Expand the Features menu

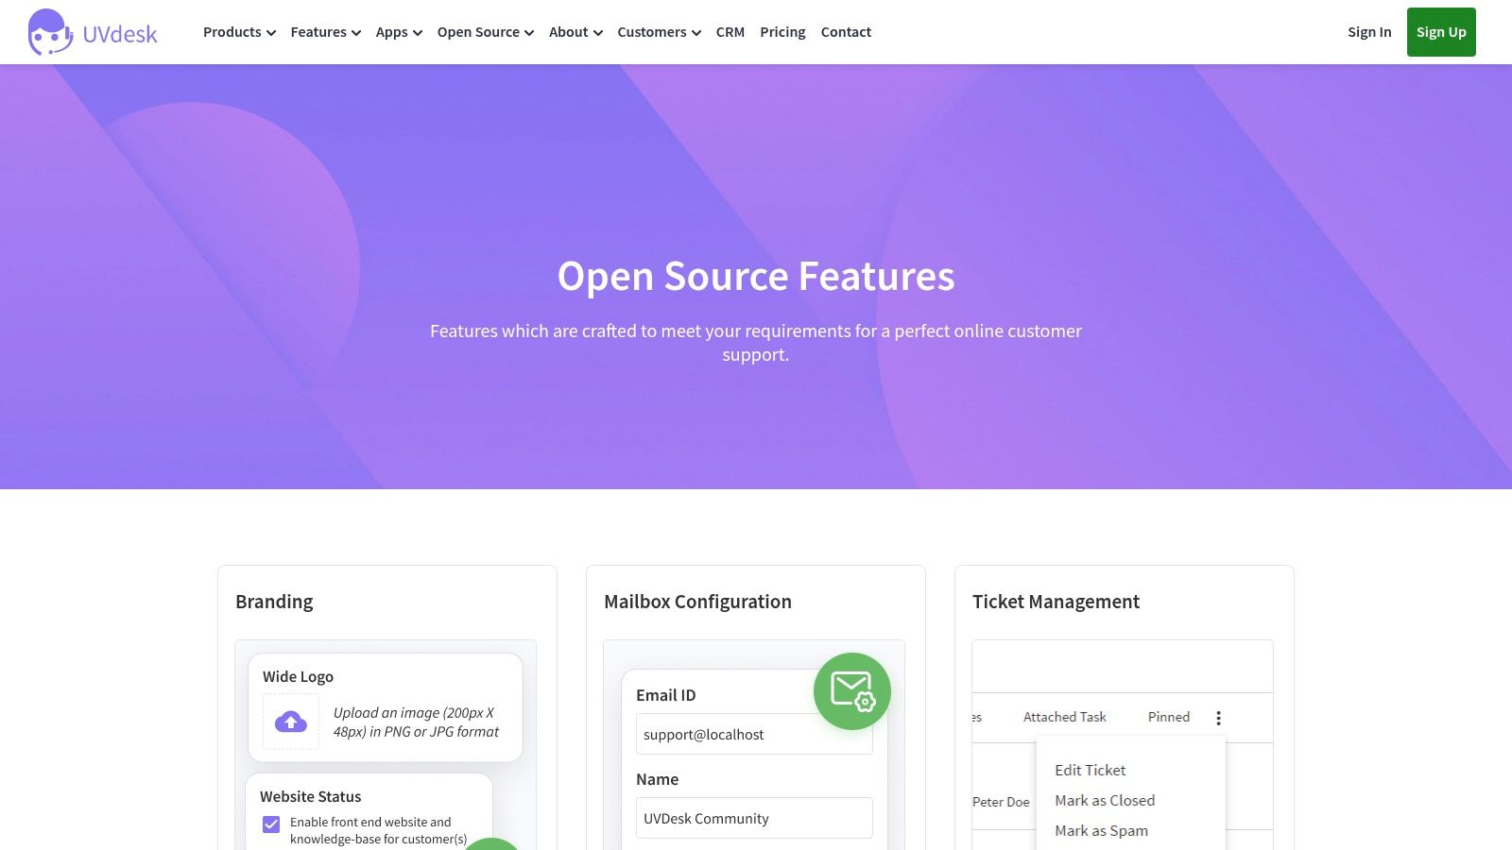point(325,32)
